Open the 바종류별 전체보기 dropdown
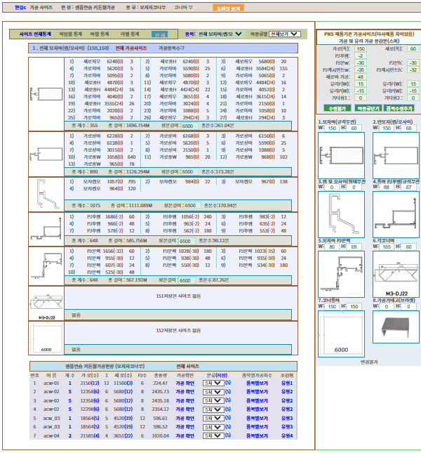The image size is (421, 453). [285, 34]
